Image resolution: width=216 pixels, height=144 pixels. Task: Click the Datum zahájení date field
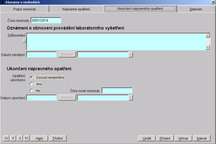pos(41,55)
